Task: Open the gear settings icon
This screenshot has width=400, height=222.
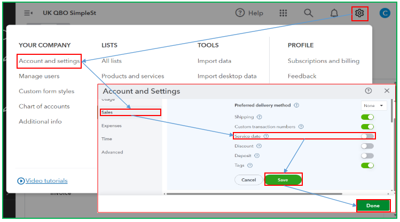Action: [359, 13]
